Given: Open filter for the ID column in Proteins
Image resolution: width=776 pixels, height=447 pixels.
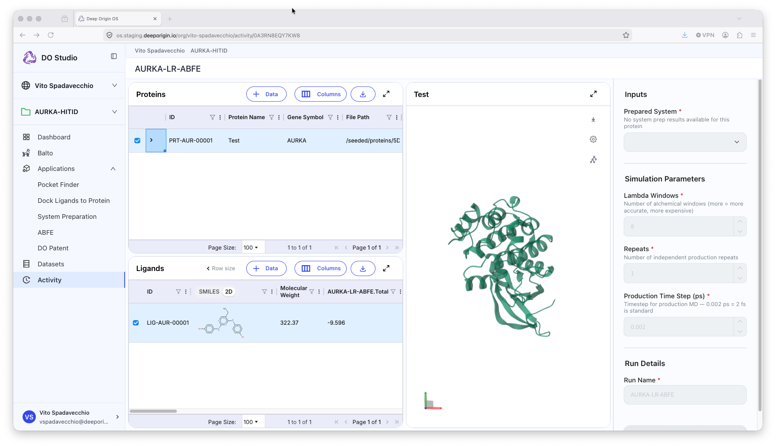Looking at the screenshot, I should 212,117.
